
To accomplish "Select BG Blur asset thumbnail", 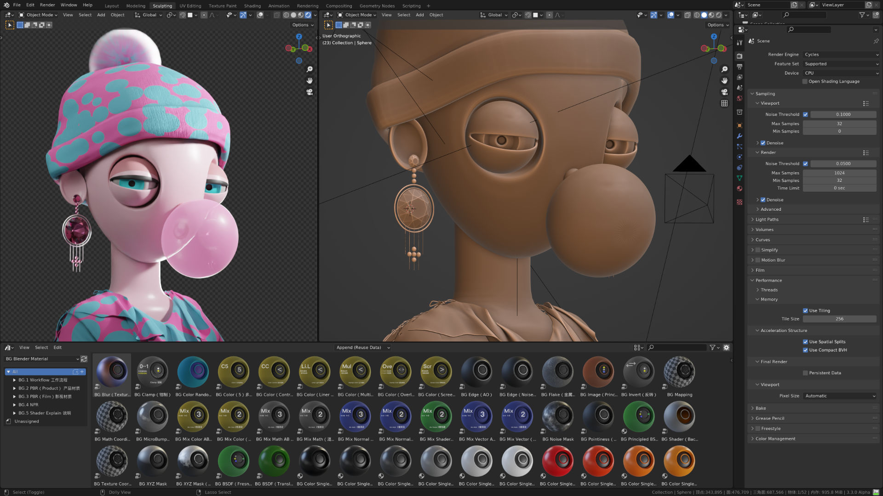I will [x=112, y=376].
